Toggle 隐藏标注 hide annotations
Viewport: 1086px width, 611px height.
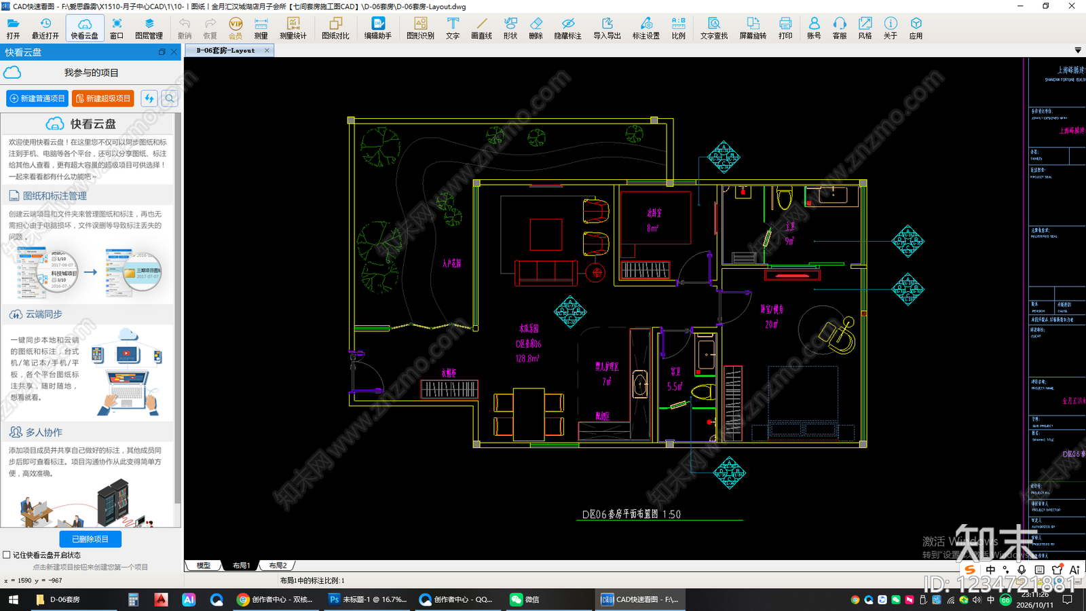pyautogui.click(x=567, y=29)
